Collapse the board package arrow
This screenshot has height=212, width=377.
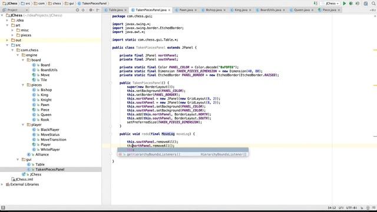pyautogui.click(x=24, y=60)
